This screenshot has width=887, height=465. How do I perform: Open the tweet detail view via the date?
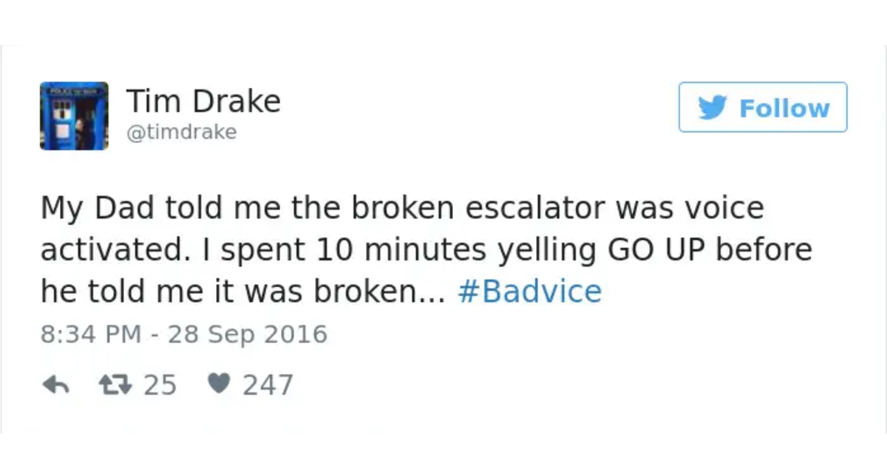(185, 334)
